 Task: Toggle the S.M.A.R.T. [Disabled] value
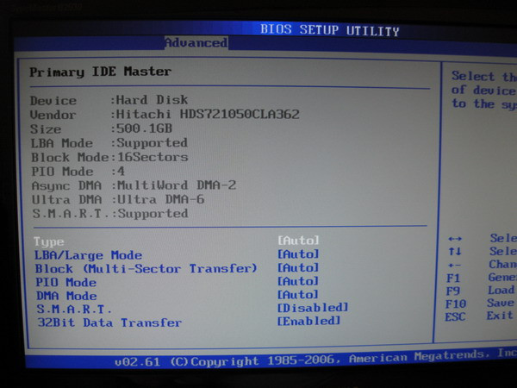pos(313,308)
